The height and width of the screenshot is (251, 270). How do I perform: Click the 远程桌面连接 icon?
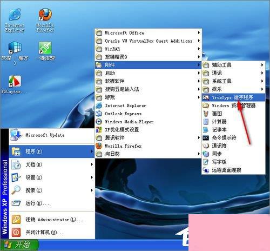pyautogui.click(x=206, y=170)
